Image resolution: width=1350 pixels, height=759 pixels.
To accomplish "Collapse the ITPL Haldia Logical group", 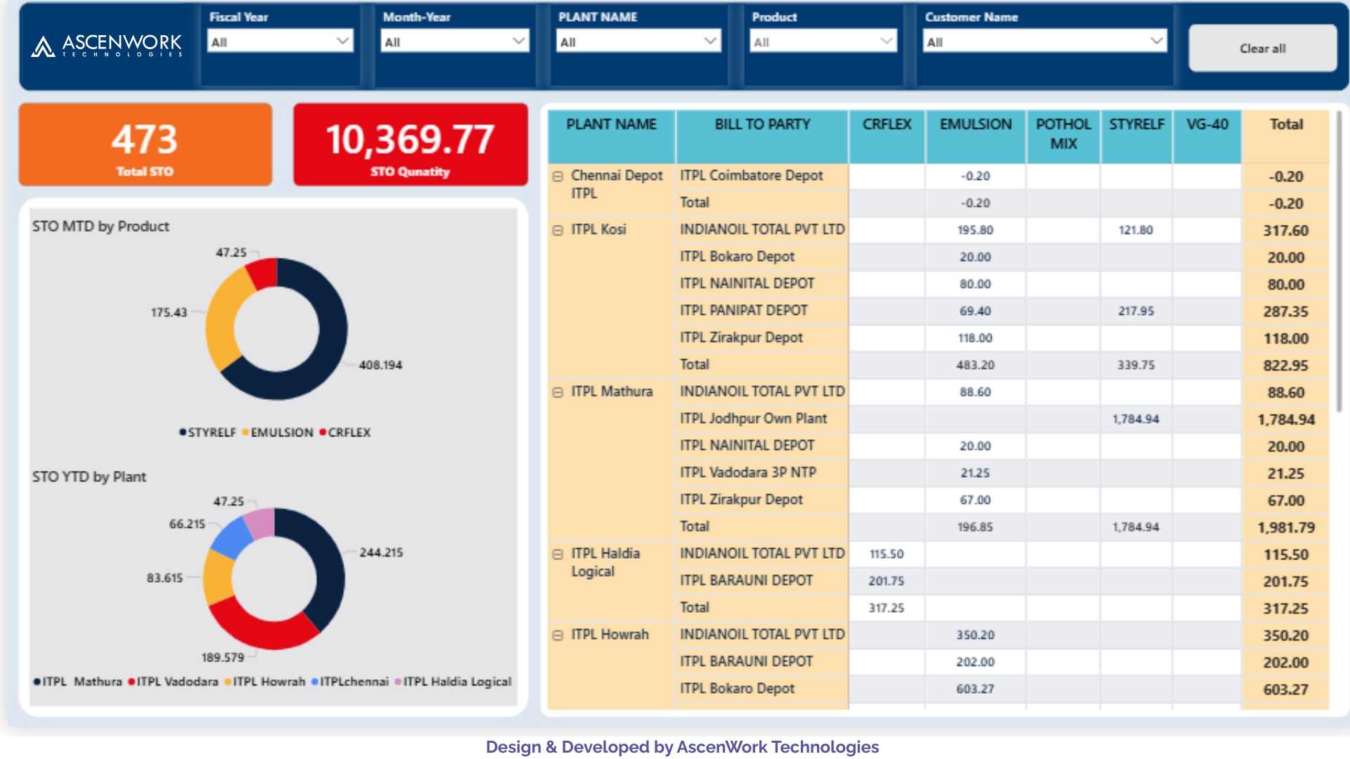I will pos(558,554).
